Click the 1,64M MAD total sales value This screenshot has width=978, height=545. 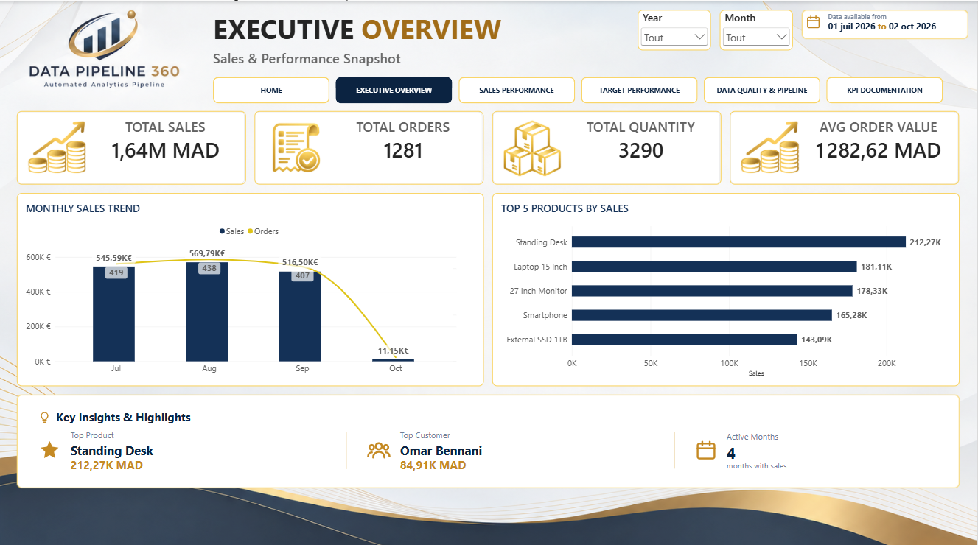pyautogui.click(x=165, y=151)
